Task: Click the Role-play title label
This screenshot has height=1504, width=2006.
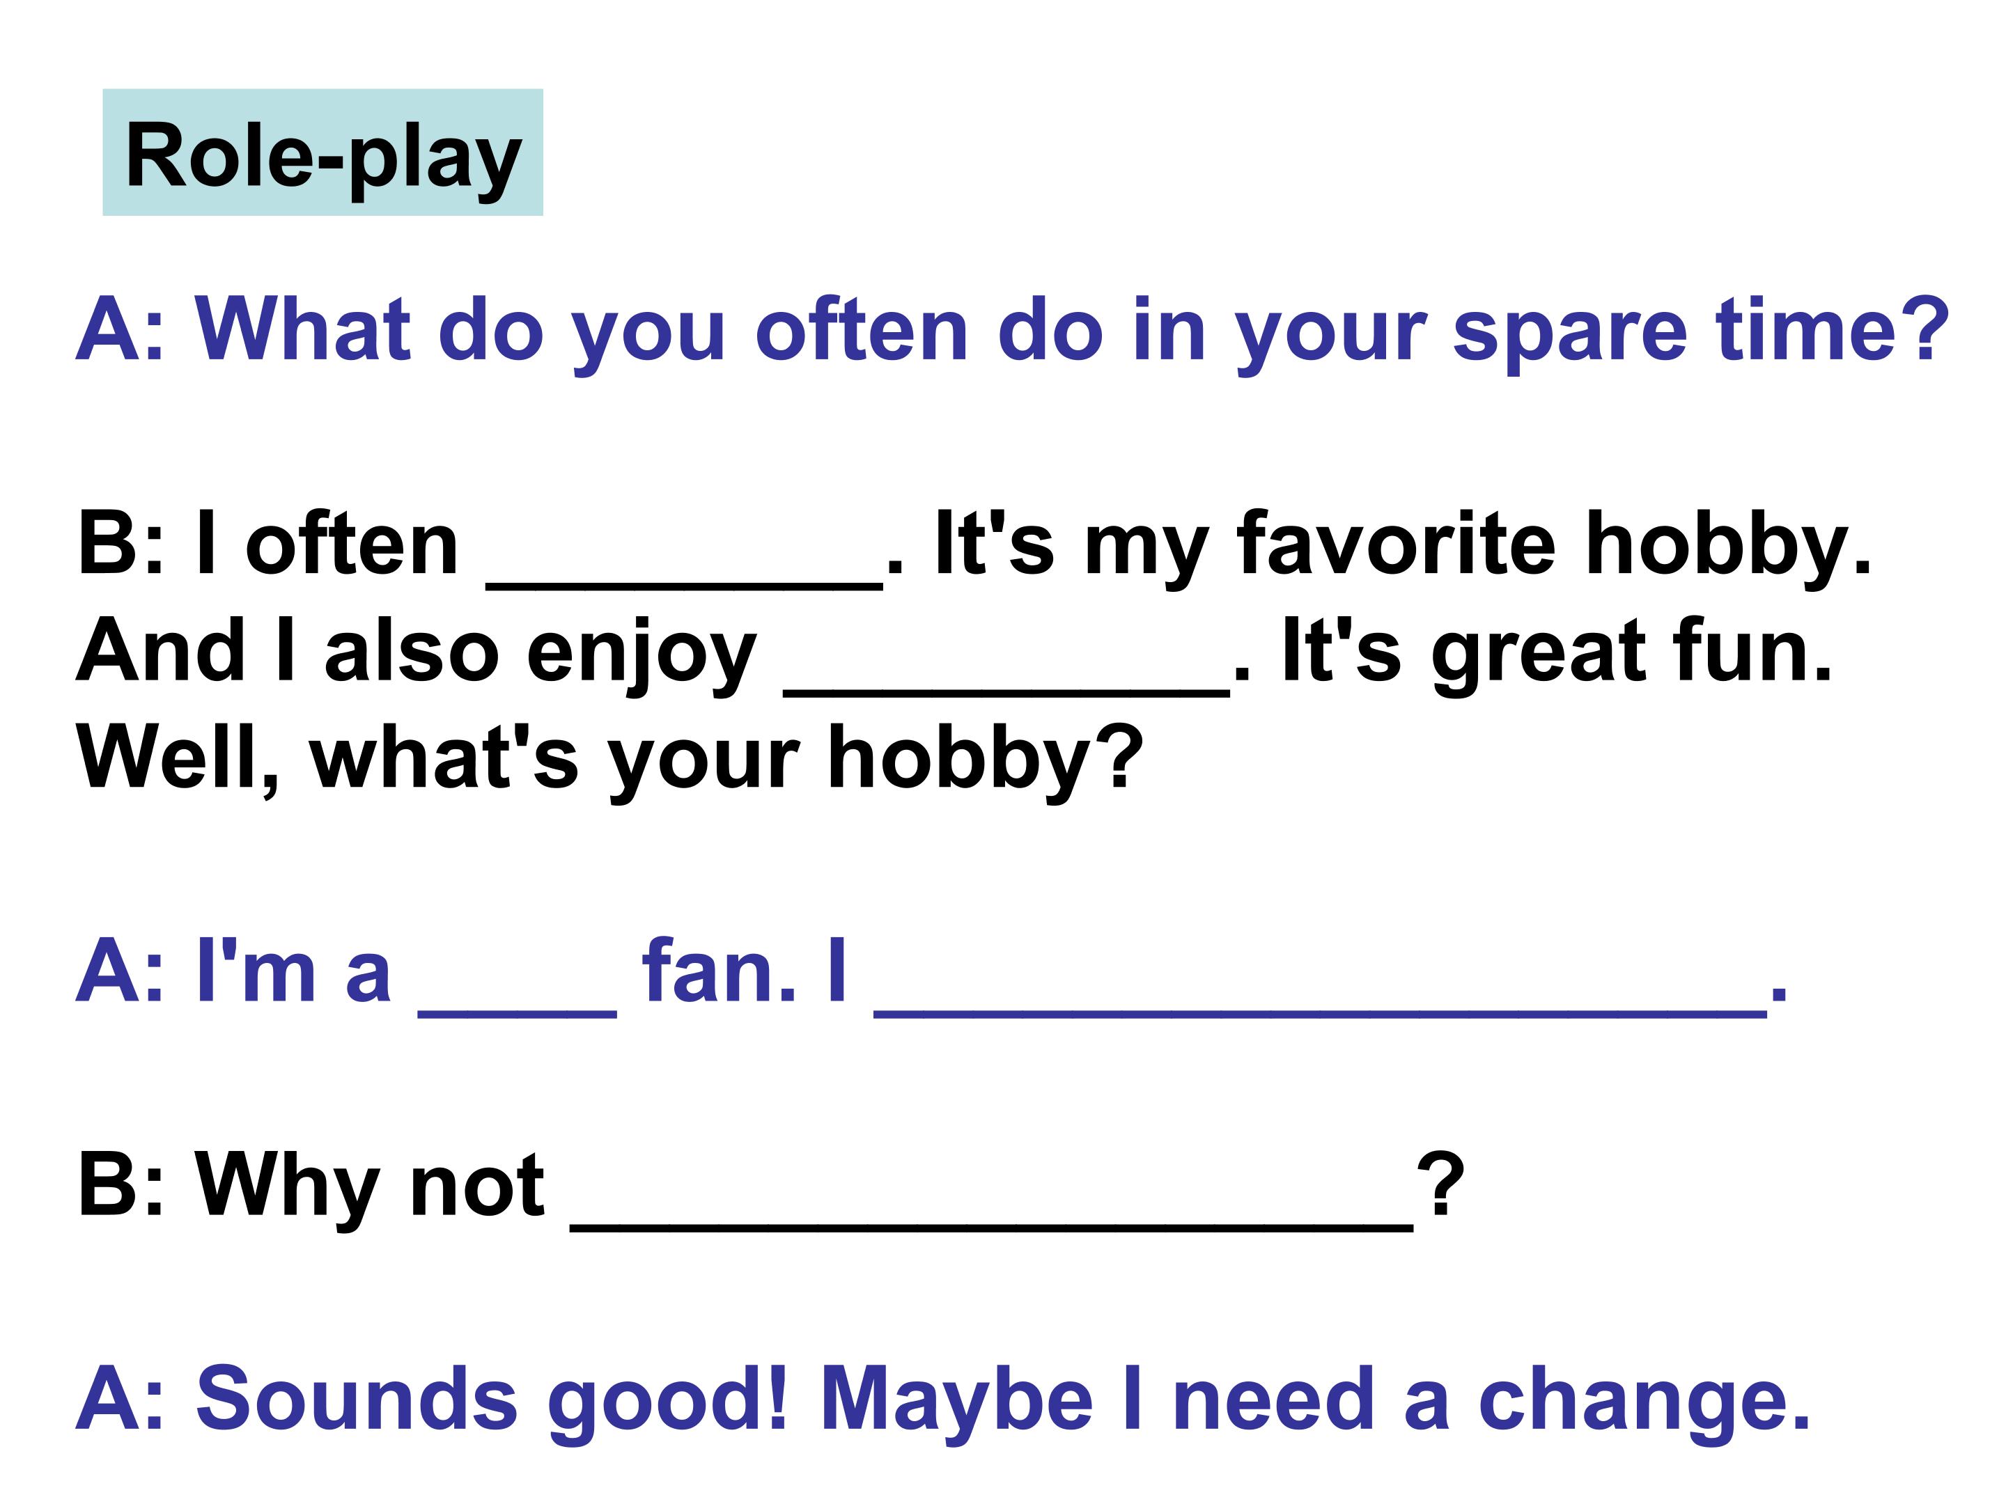Action: pyautogui.click(x=323, y=152)
